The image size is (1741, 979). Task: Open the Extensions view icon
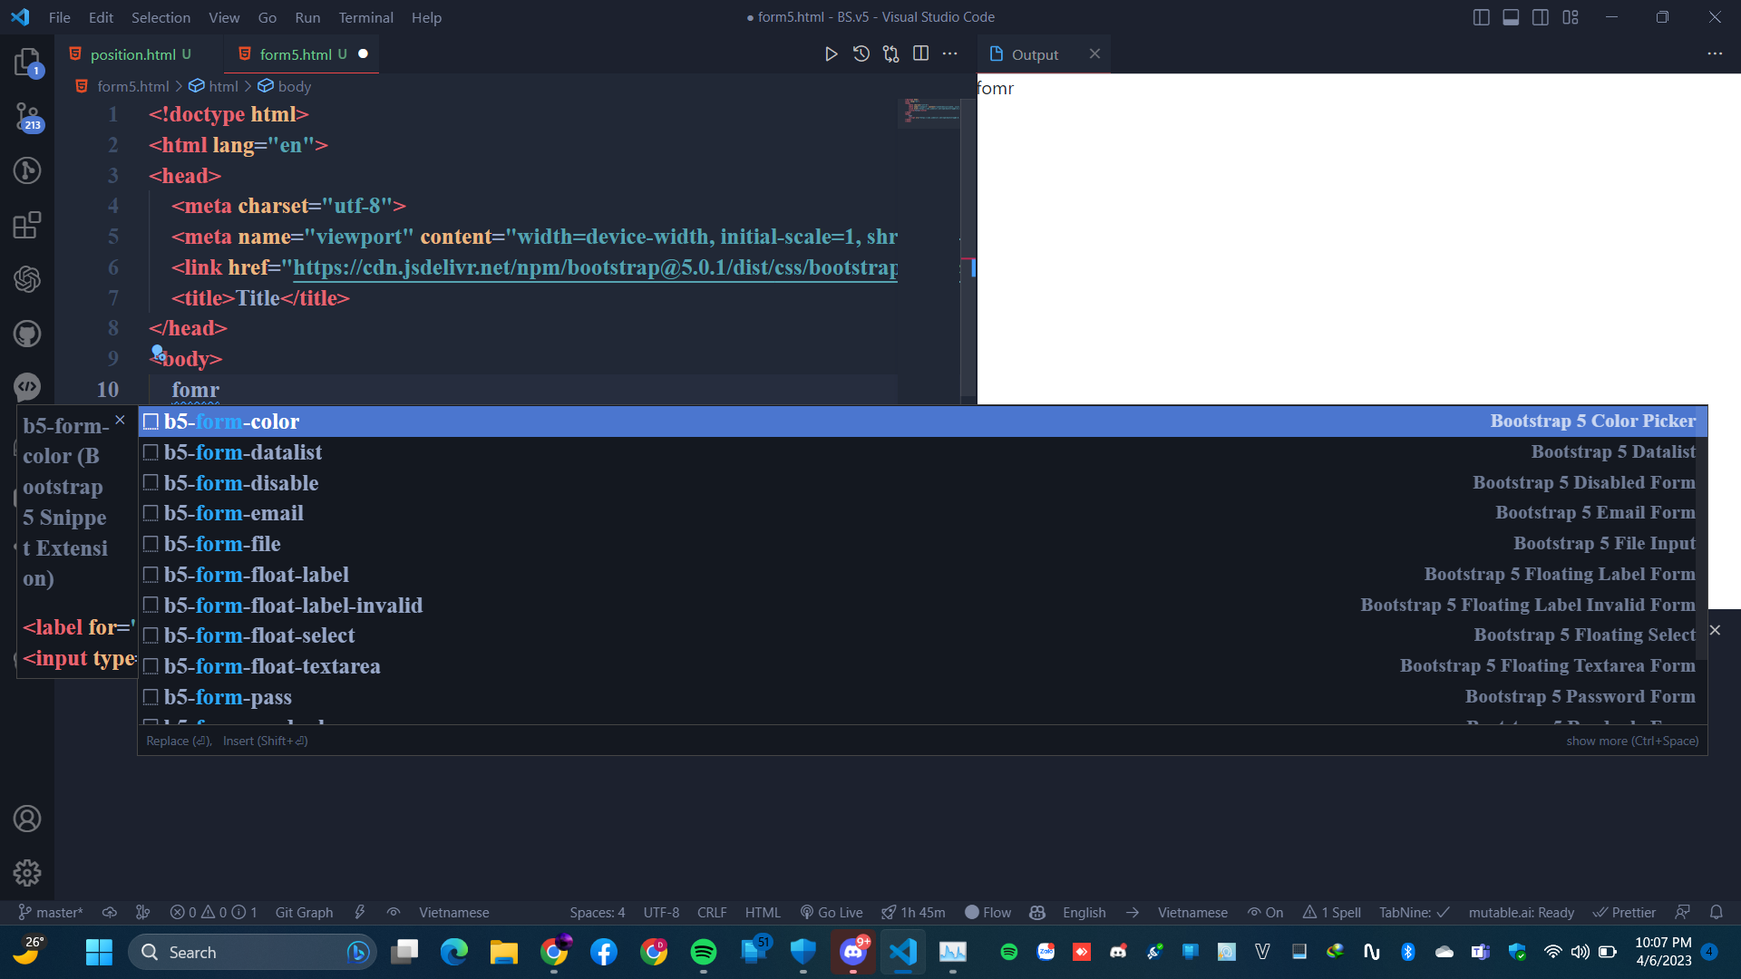coord(27,225)
